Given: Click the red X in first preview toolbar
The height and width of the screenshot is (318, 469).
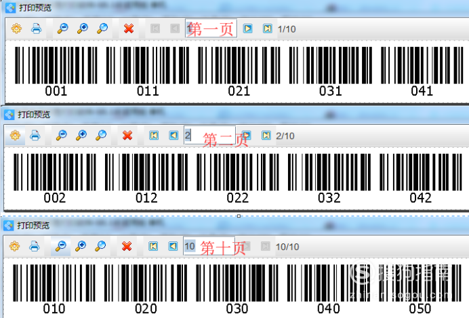Looking at the screenshot, I should [129, 28].
